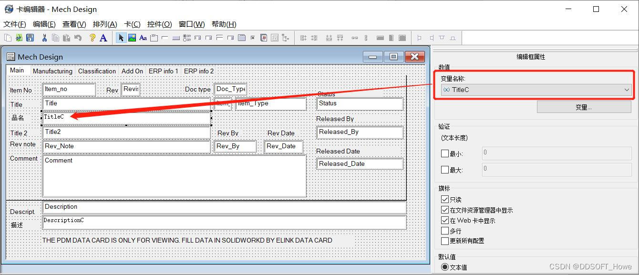Switch to the Manufacturing tab

click(x=52, y=71)
